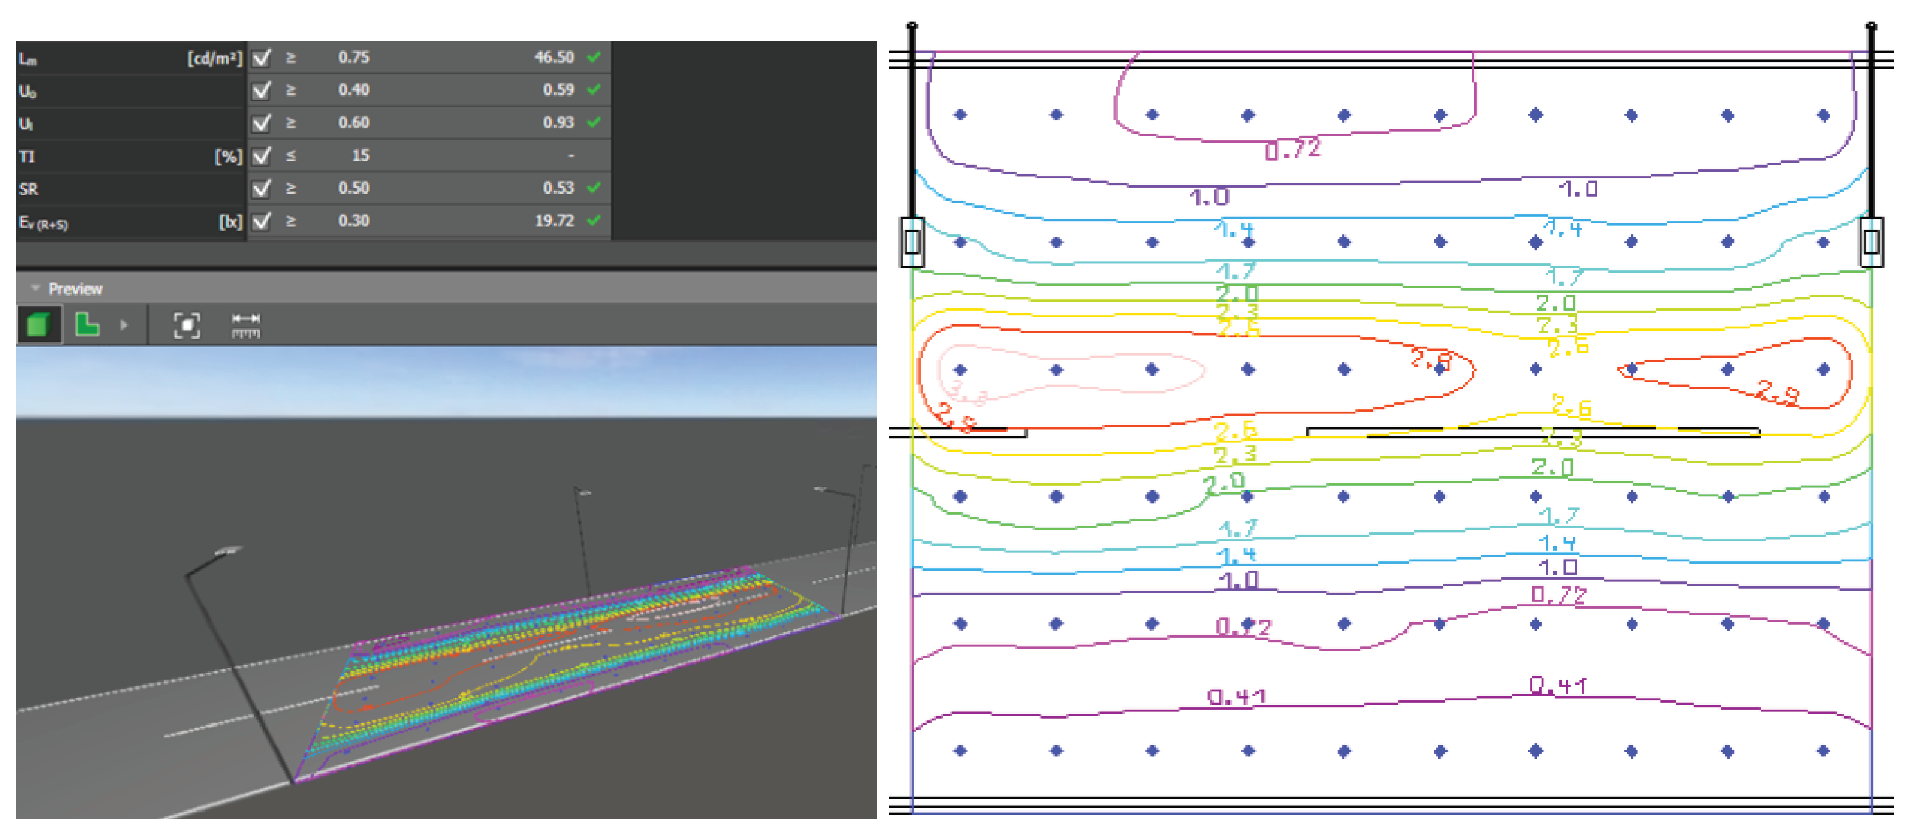
Task: Toggle the TI threshold increment checkbox
Action: click(262, 156)
